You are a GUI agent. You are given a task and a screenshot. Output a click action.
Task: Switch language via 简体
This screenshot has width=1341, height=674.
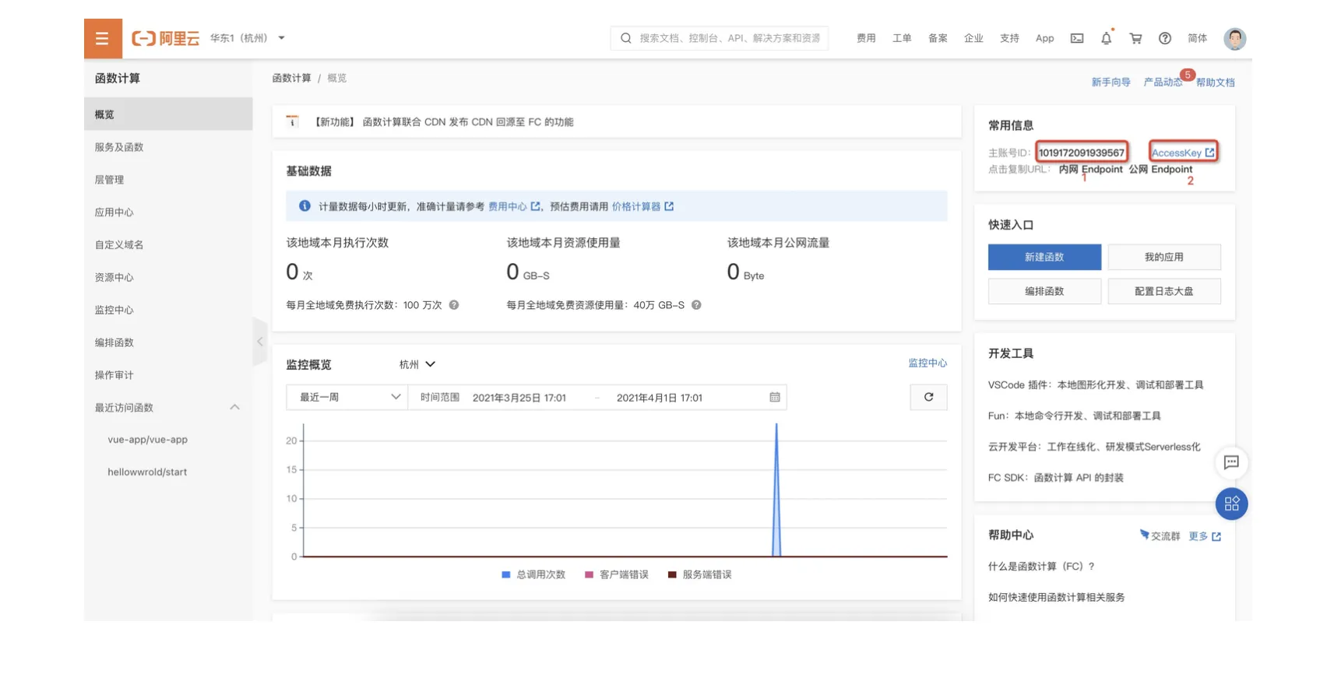coord(1198,38)
